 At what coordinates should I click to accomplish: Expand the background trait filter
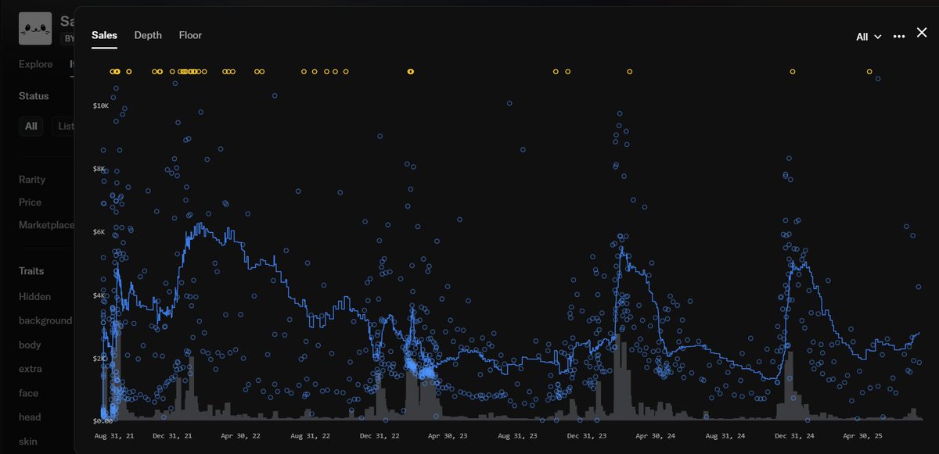(45, 320)
